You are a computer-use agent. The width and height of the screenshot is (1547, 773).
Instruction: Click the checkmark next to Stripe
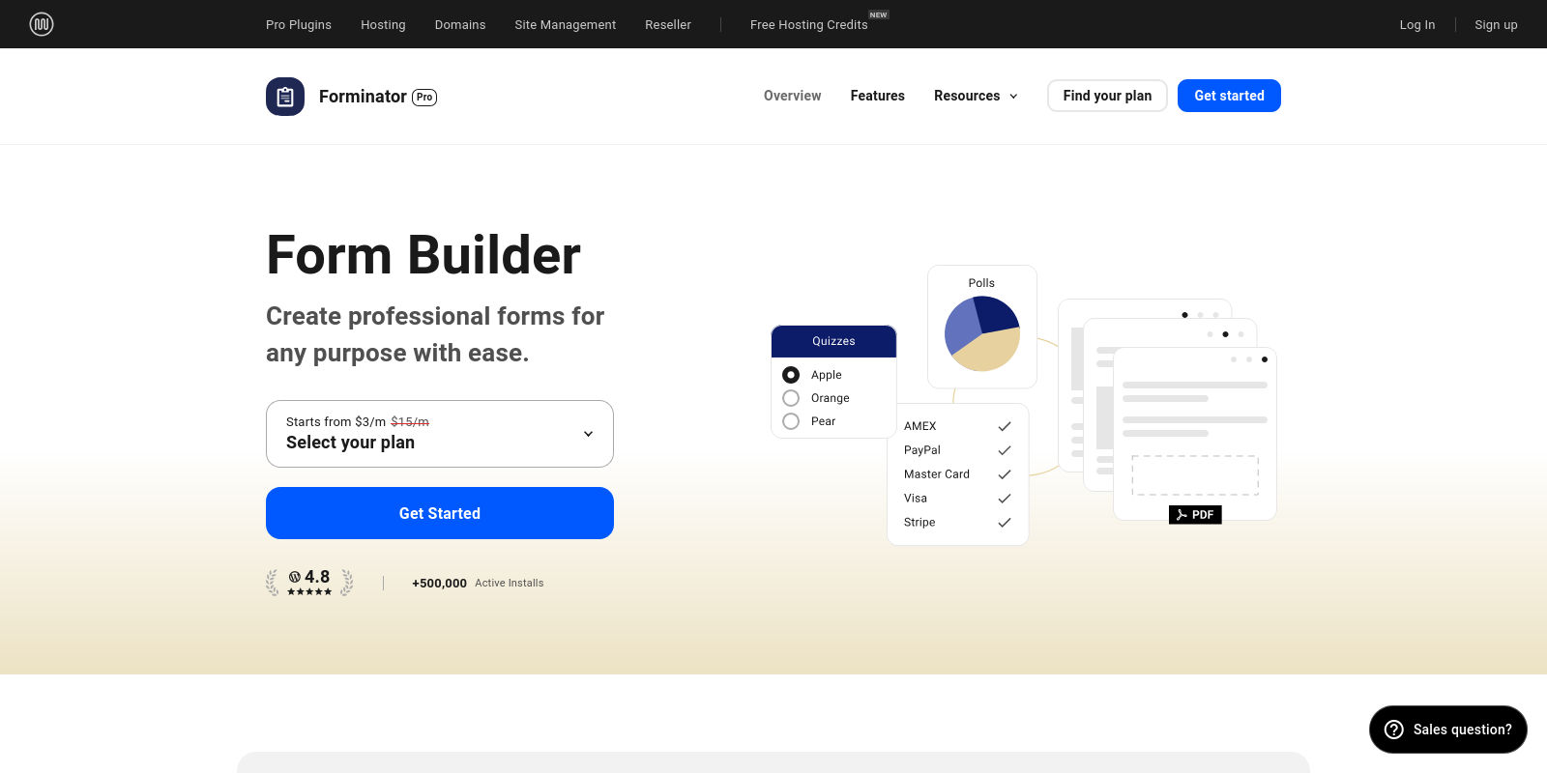tap(1005, 523)
